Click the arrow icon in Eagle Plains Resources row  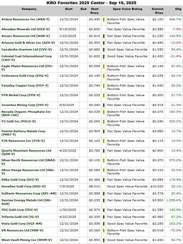104,66
